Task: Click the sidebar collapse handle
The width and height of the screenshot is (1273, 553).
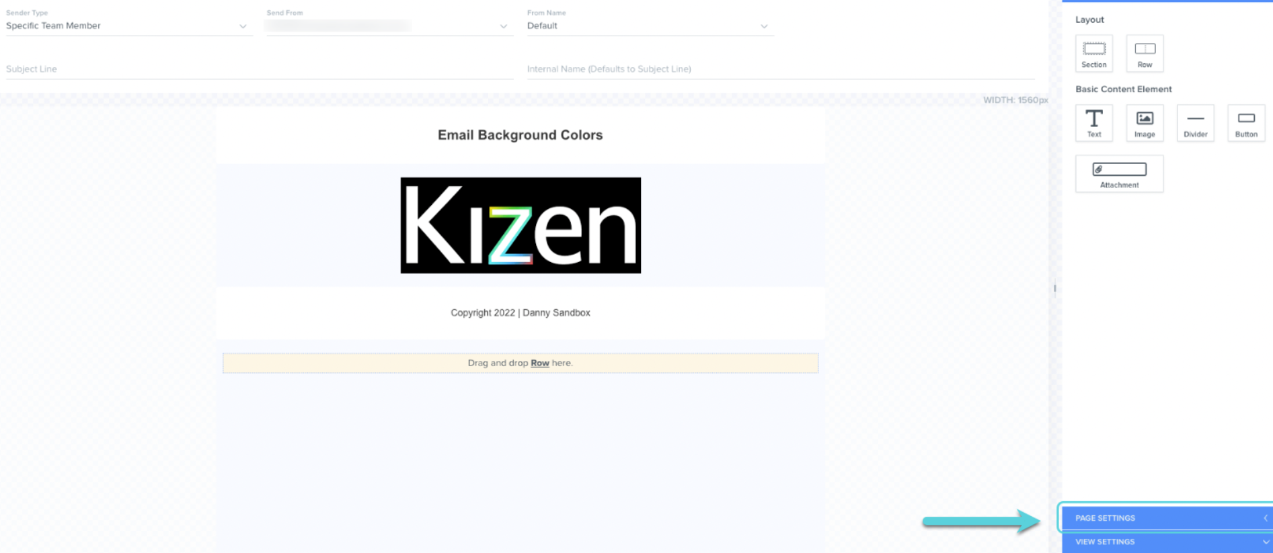Action: [x=1054, y=288]
